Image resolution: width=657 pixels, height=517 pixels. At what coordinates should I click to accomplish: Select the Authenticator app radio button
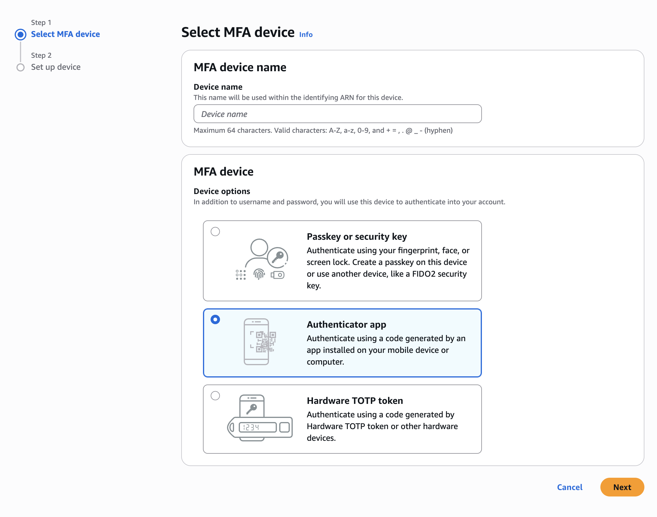[x=215, y=319]
